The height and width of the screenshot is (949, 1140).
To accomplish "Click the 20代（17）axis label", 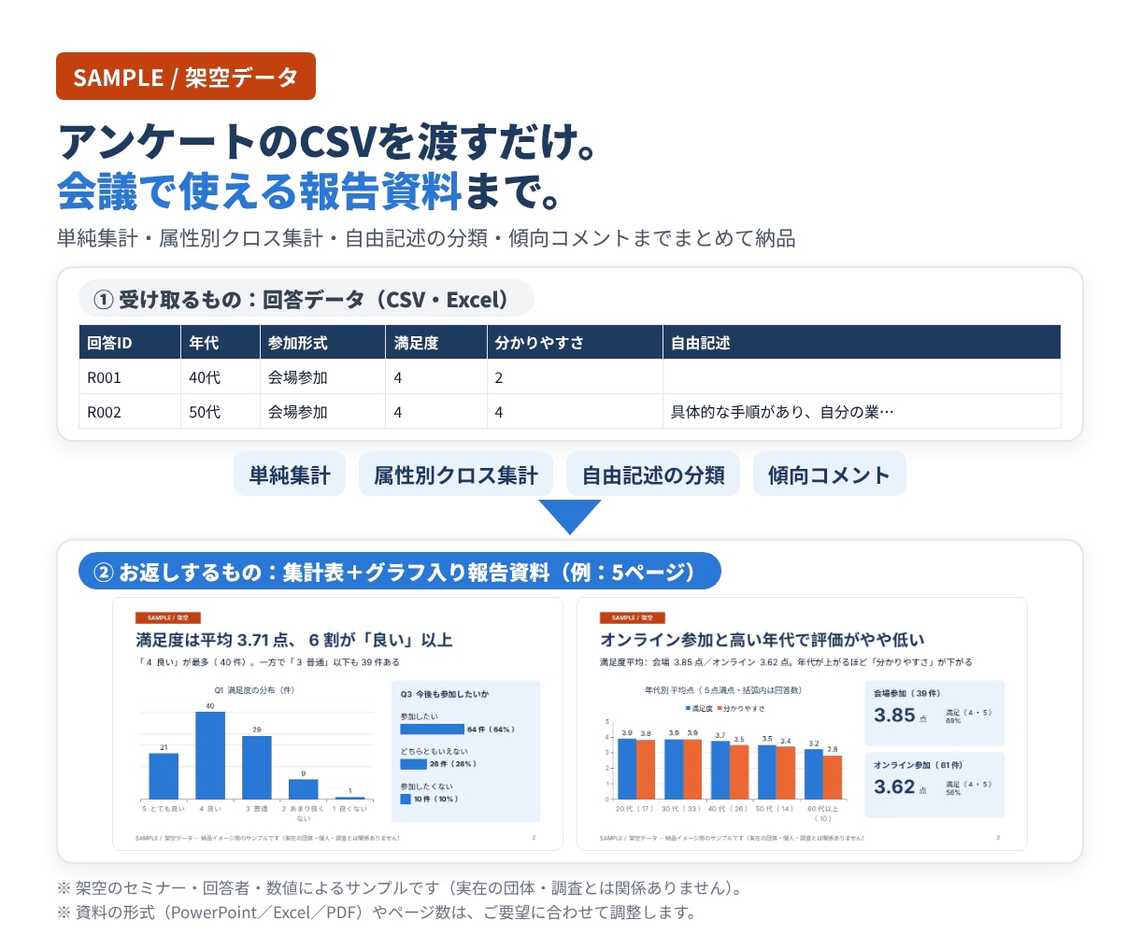I will [x=635, y=808].
